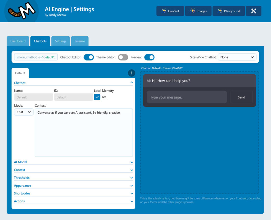The height and width of the screenshot is (220, 271).
Task: Turn off the Preview toggle
Action: (x=149, y=57)
